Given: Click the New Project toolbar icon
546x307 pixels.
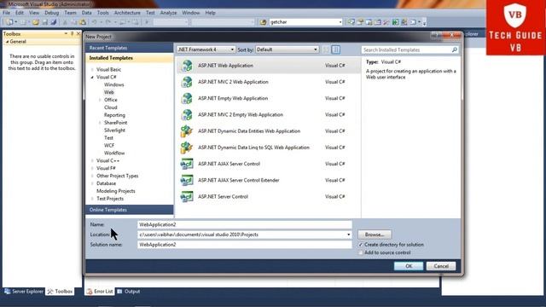Looking at the screenshot, I should (9, 22).
